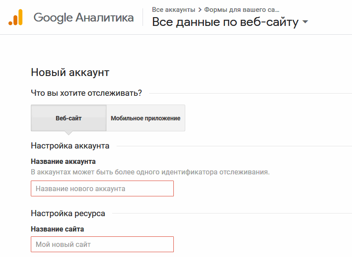The image size is (352, 257).
Task: Select the Мобильное приложение tab
Action: tap(145, 118)
